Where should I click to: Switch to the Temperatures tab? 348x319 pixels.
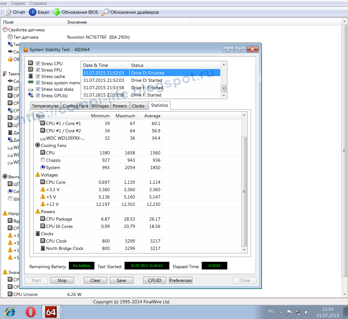(x=45, y=106)
